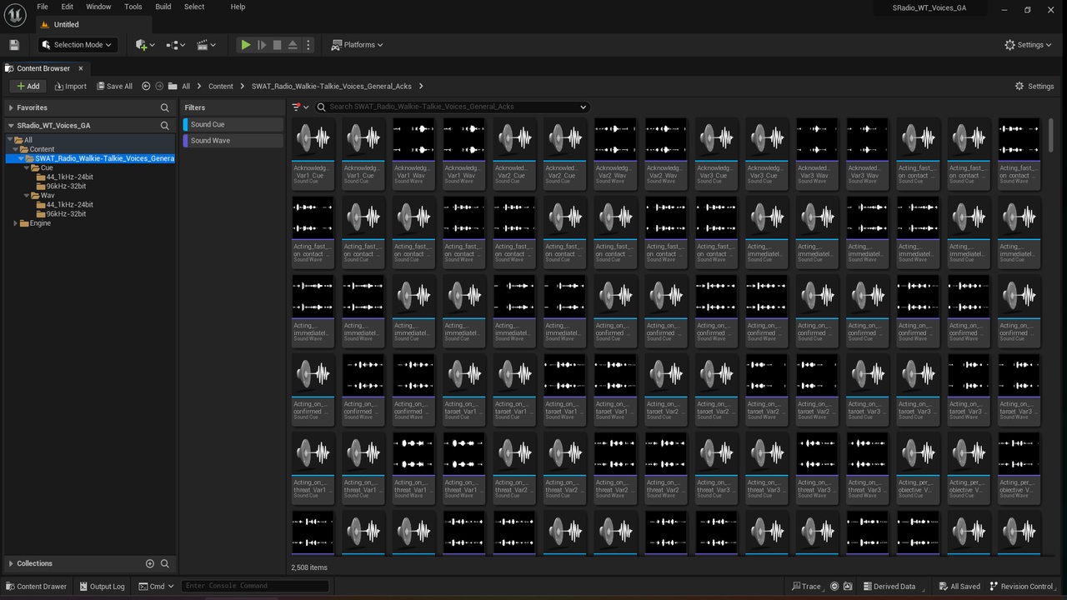The image size is (1067, 600).
Task: Click the folder icon in the path bar
Action: pos(173,86)
